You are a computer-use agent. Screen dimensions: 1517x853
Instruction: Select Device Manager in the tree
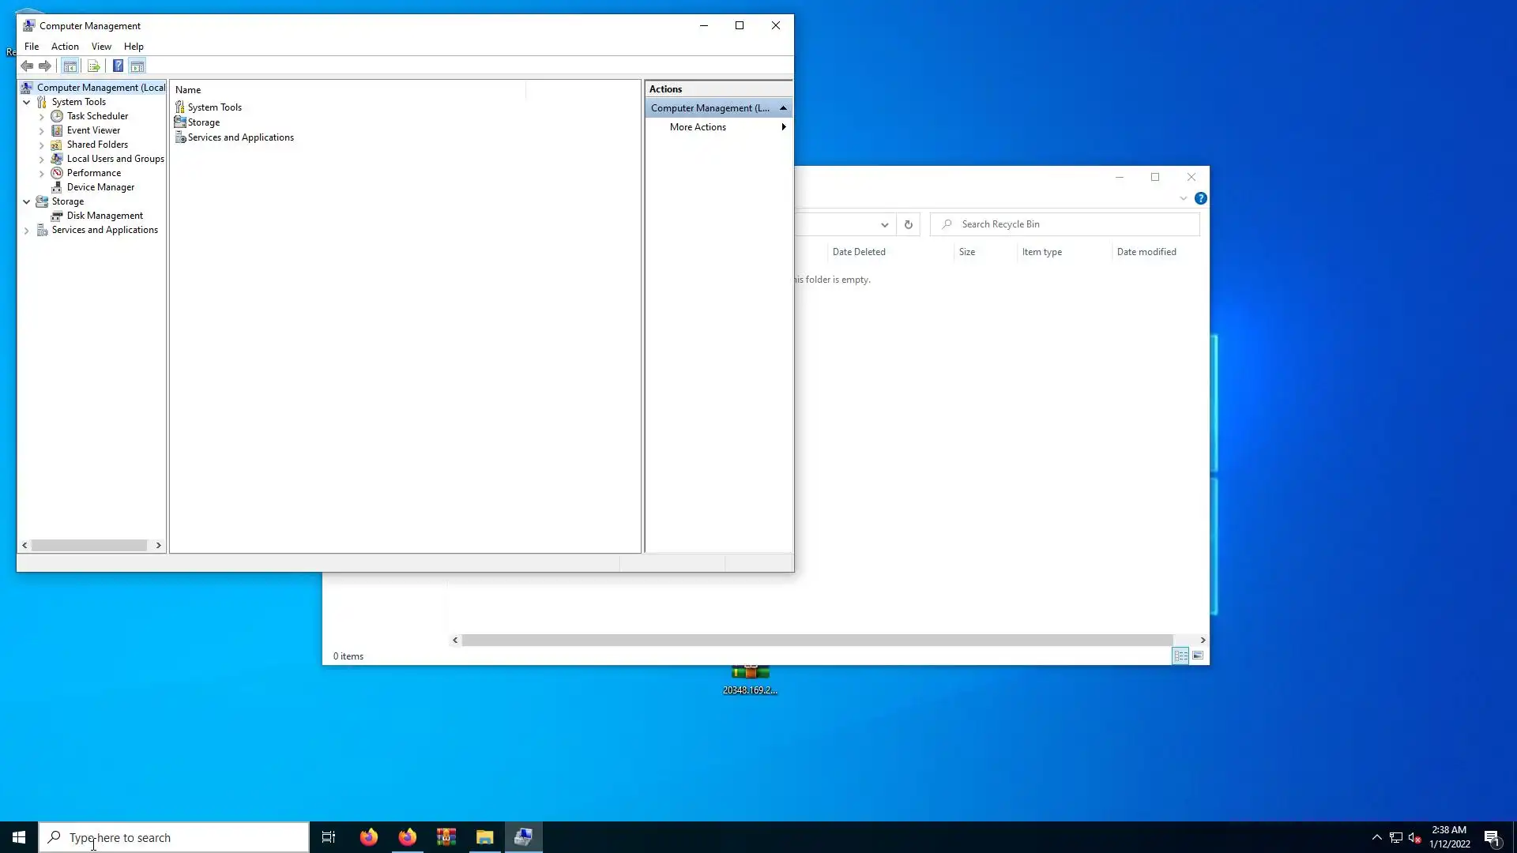tap(100, 187)
